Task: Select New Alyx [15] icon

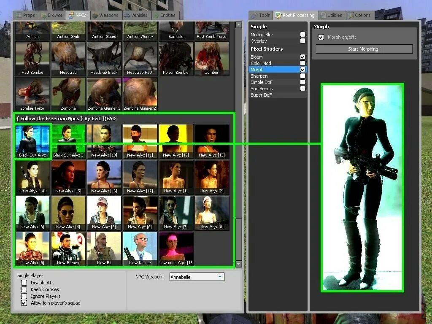Action: tap(68, 178)
